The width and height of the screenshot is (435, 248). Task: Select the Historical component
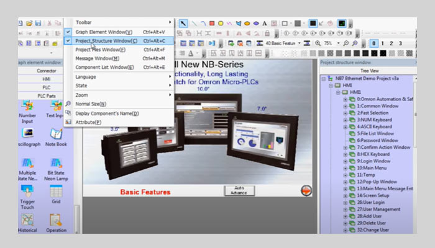pos(27,223)
